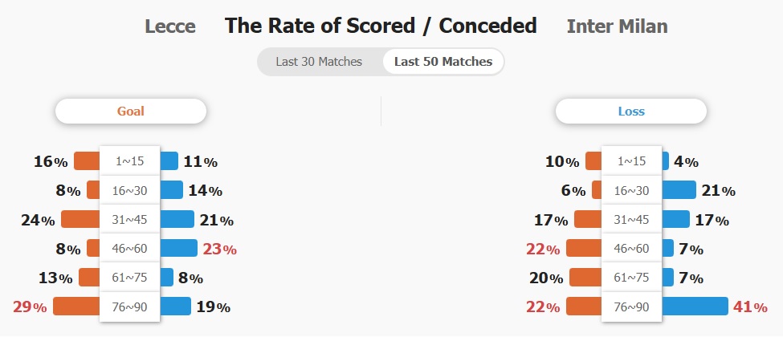The height and width of the screenshot is (337, 783).
Task: Click Lecce's 29% orange goal bar
Action: tap(76, 307)
